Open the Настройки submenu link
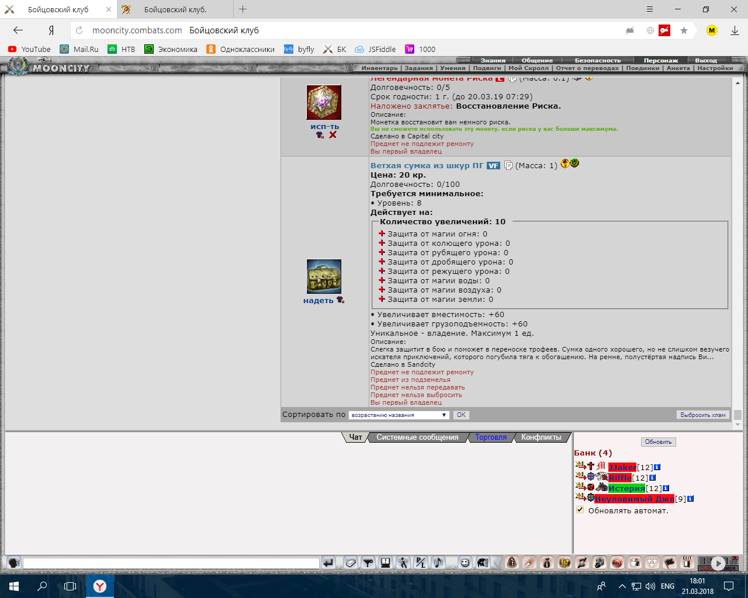This screenshot has width=748, height=598. pyautogui.click(x=715, y=68)
